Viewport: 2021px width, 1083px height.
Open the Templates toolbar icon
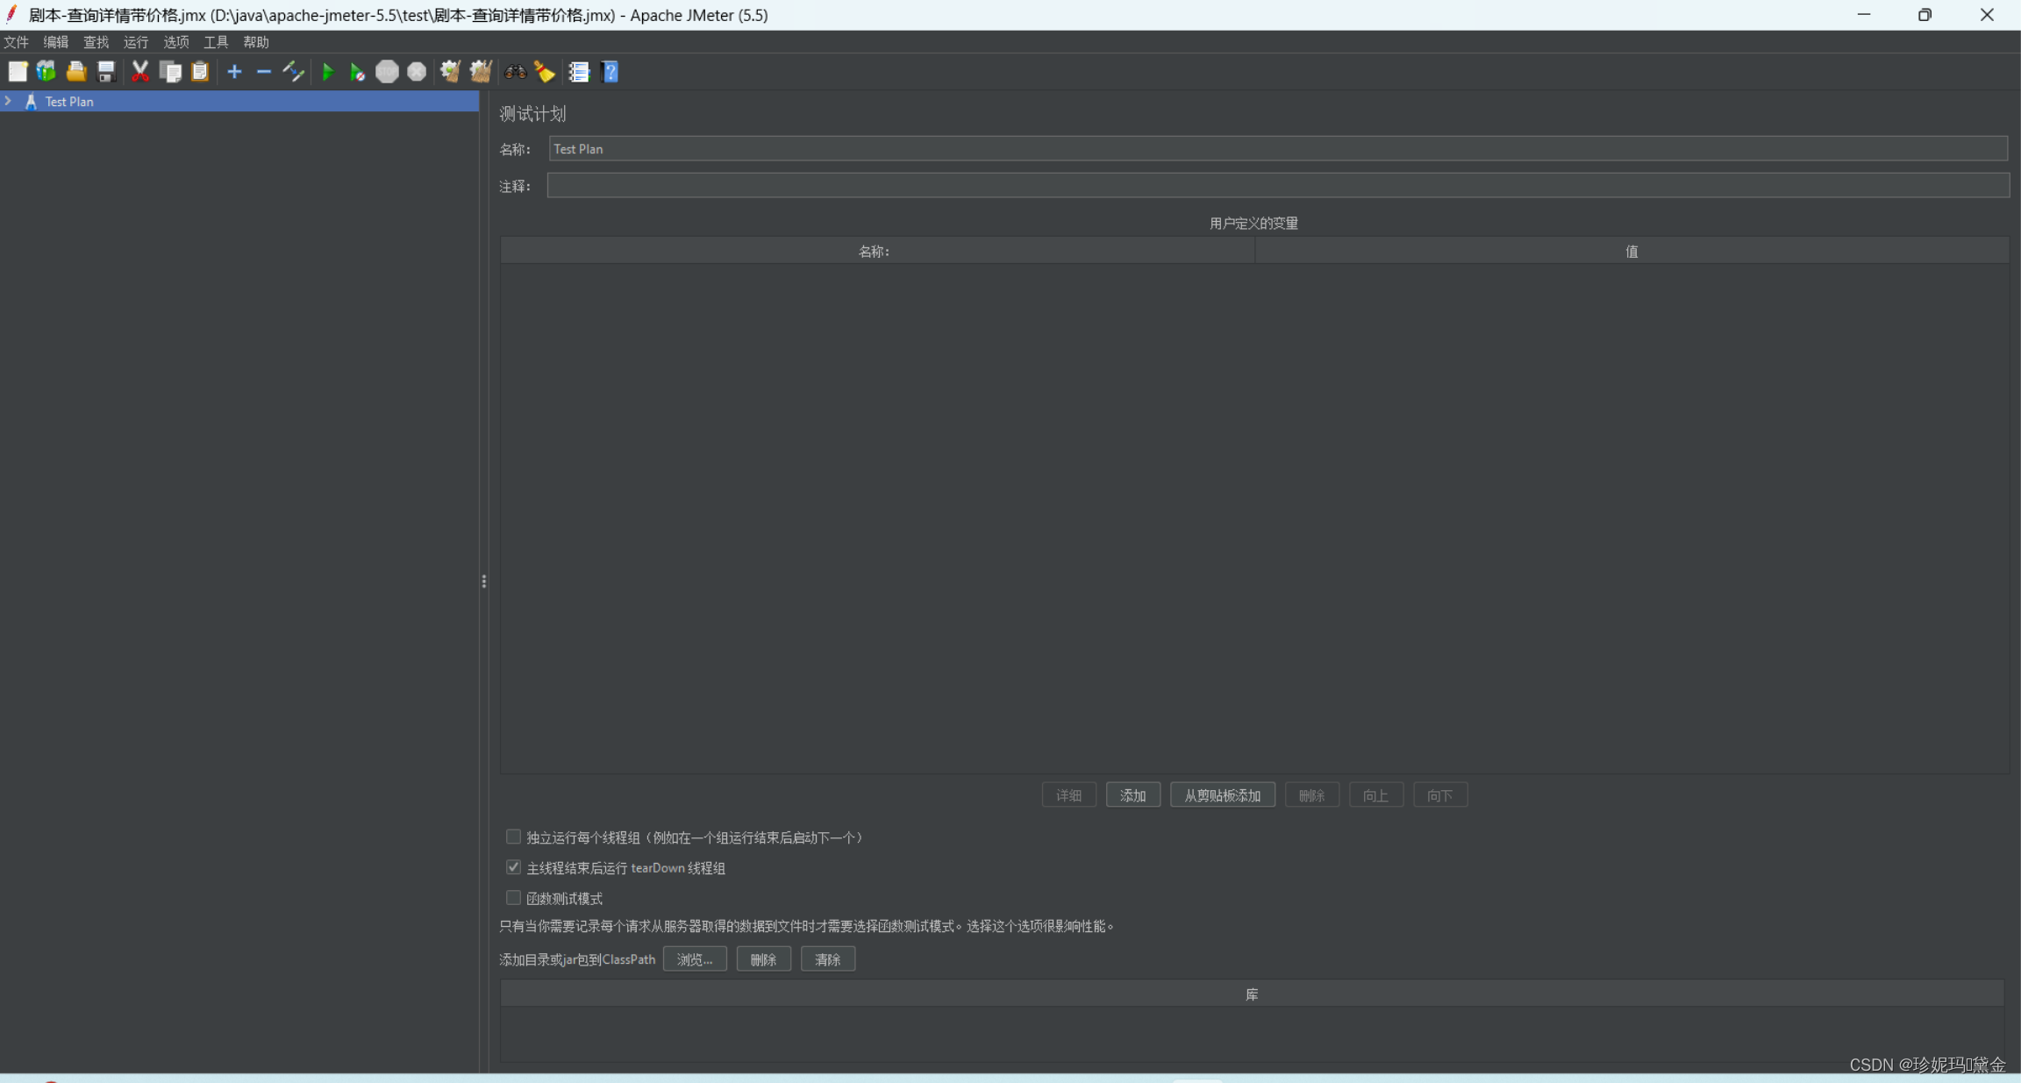point(46,72)
